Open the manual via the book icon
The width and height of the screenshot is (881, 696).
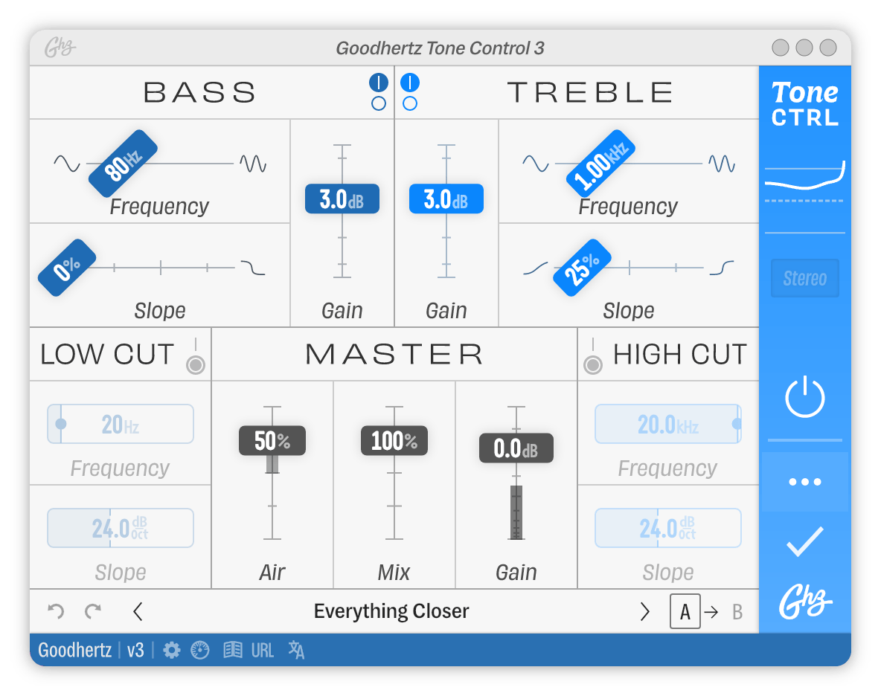[x=233, y=650]
